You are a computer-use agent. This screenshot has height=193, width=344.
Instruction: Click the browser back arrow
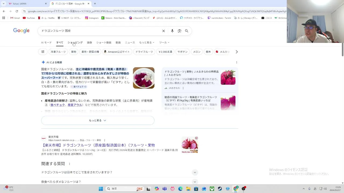click(4, 11)
